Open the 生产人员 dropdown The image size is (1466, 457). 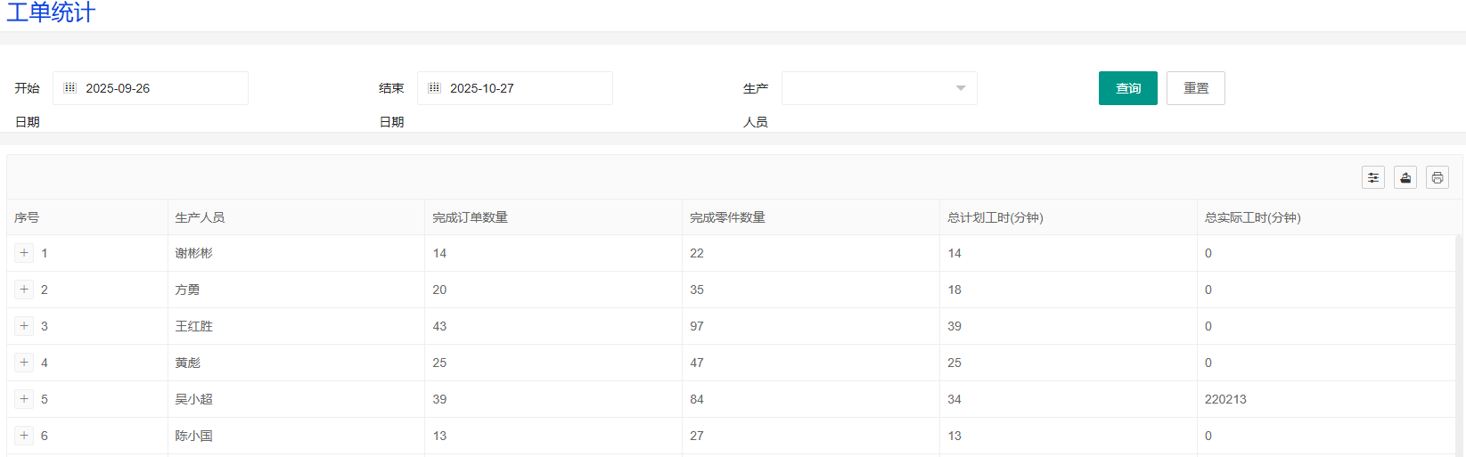880,88
